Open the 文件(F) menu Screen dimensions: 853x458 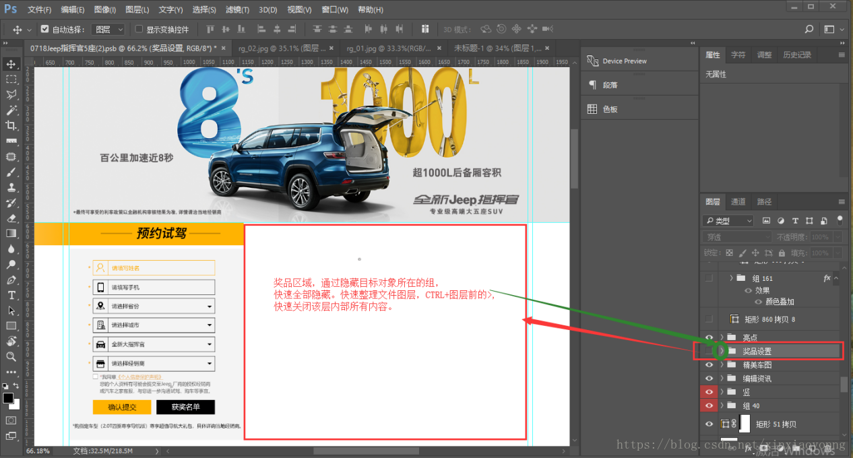tap(40, 10)
